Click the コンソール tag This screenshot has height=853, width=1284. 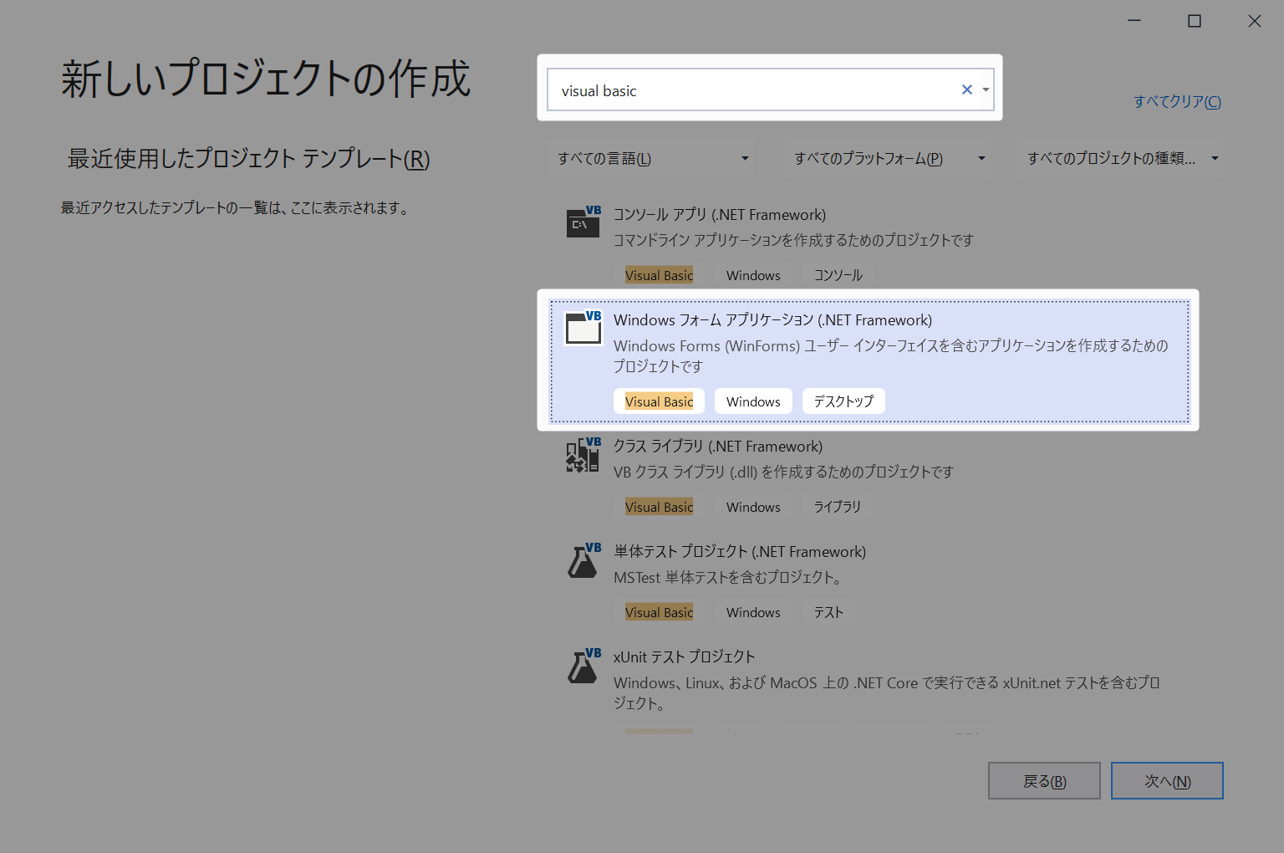(x=838, y=275)
